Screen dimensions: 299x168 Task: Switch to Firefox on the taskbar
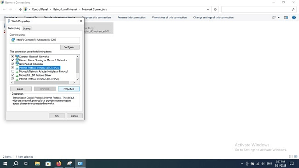(59, 163)
